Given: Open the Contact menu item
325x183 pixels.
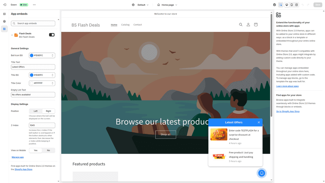Looking at the screenshot, I should pos(138,25).
